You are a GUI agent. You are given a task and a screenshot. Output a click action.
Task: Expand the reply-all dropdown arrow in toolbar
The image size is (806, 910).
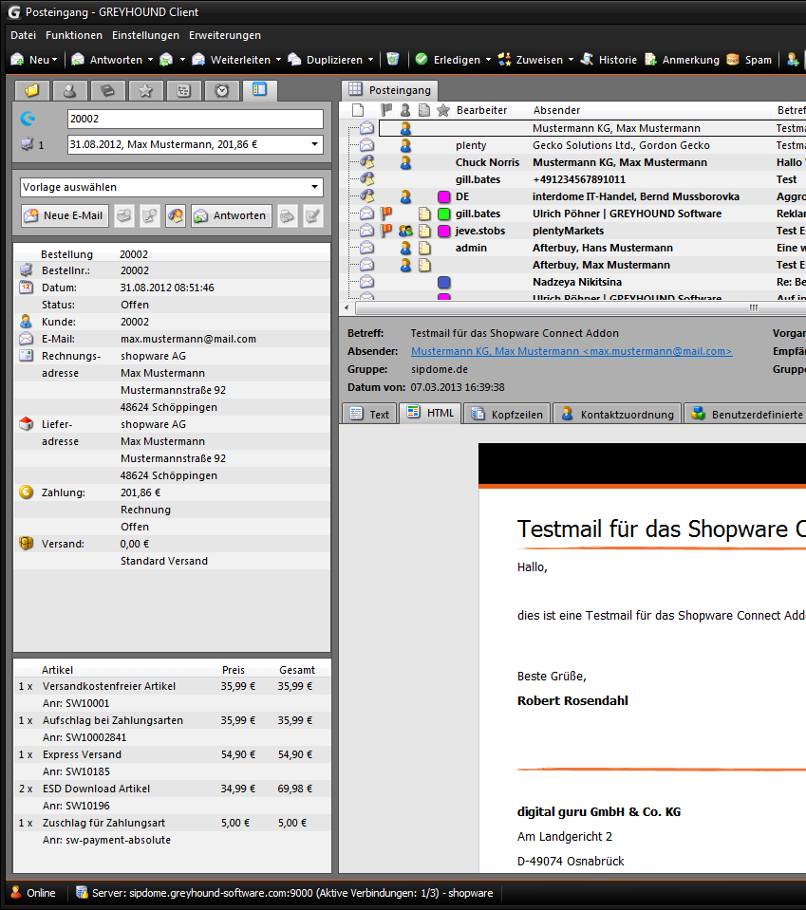click(x=182, y=60)
